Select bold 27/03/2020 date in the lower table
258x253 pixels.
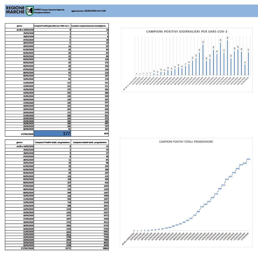tap(27, 248)
